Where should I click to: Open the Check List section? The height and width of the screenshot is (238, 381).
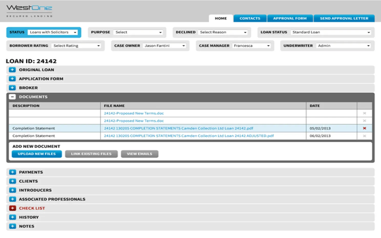(x=13, y=208)
